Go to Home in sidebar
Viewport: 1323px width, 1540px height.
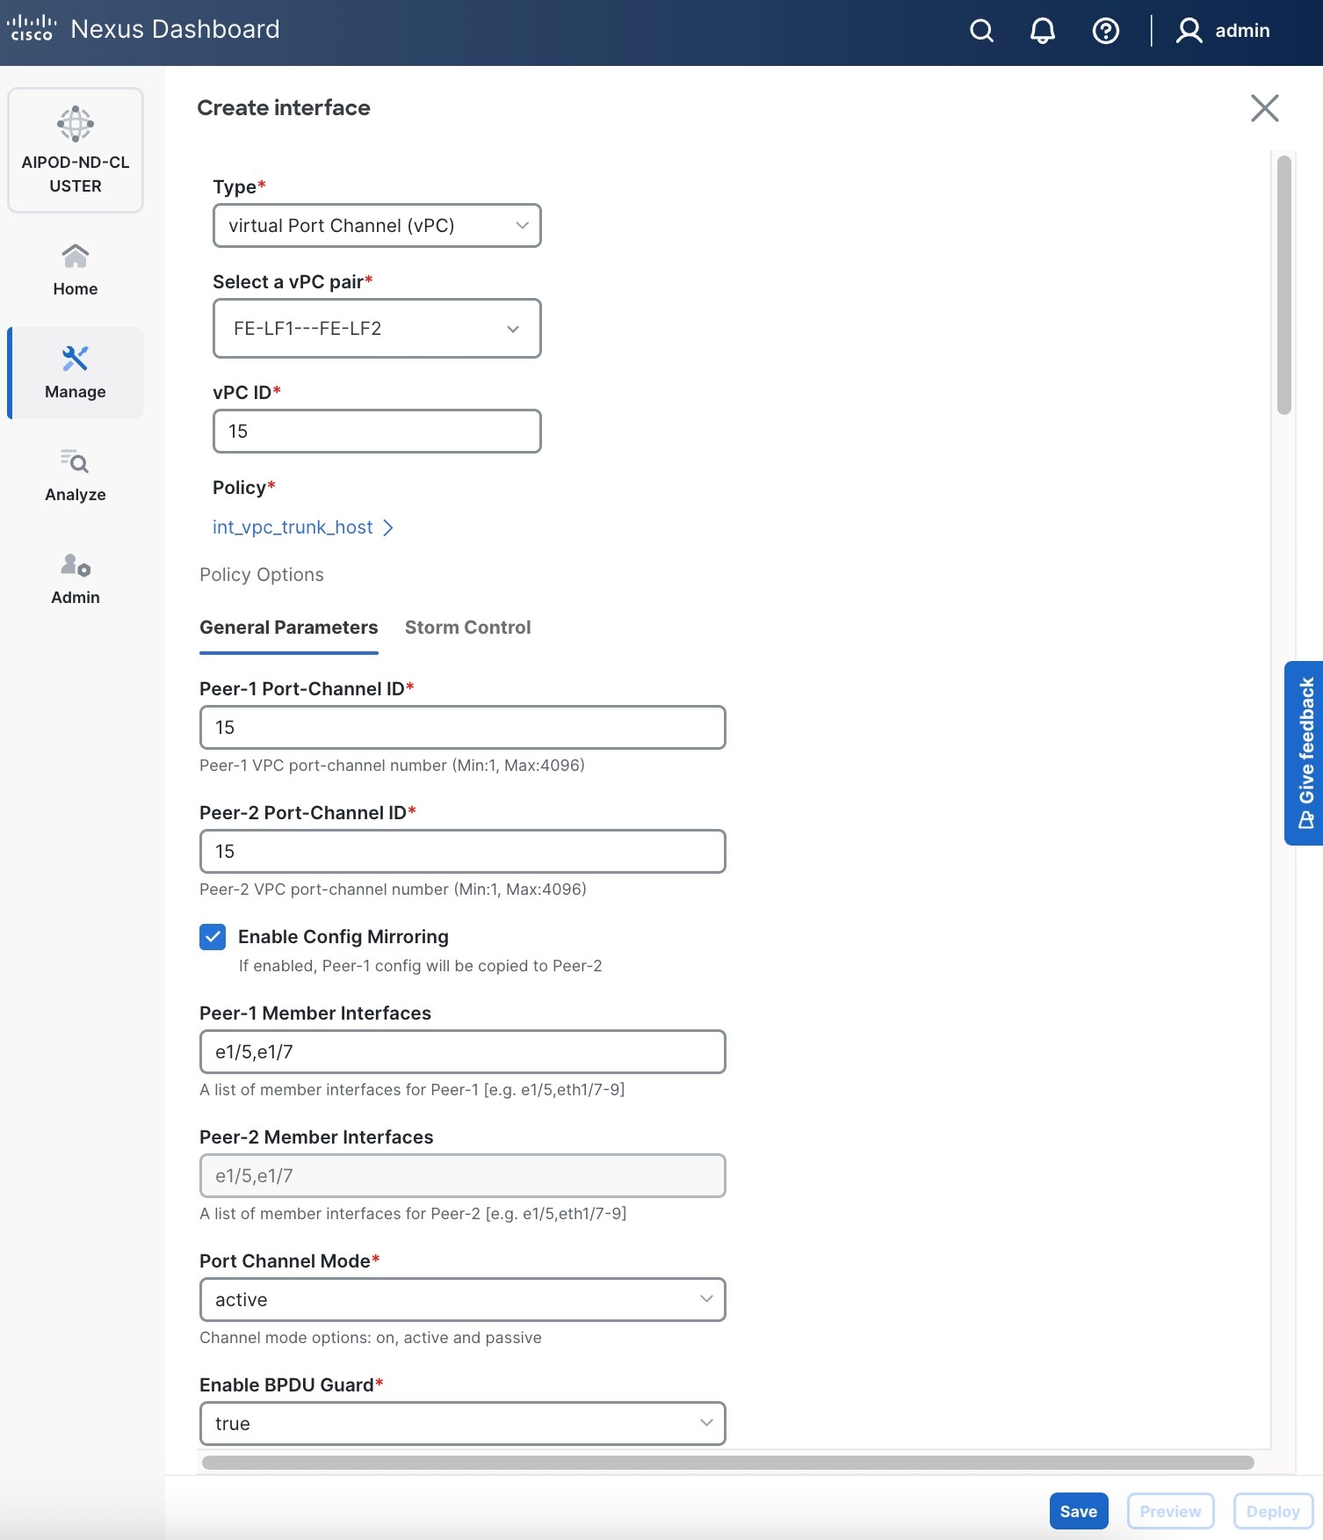tap(76, 270)
